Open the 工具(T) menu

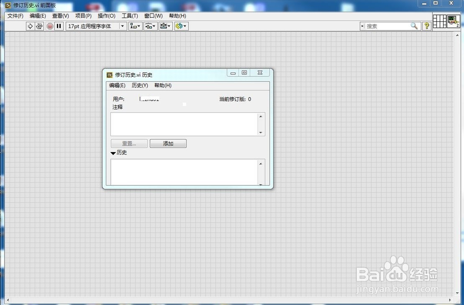[x=129, y=15]
